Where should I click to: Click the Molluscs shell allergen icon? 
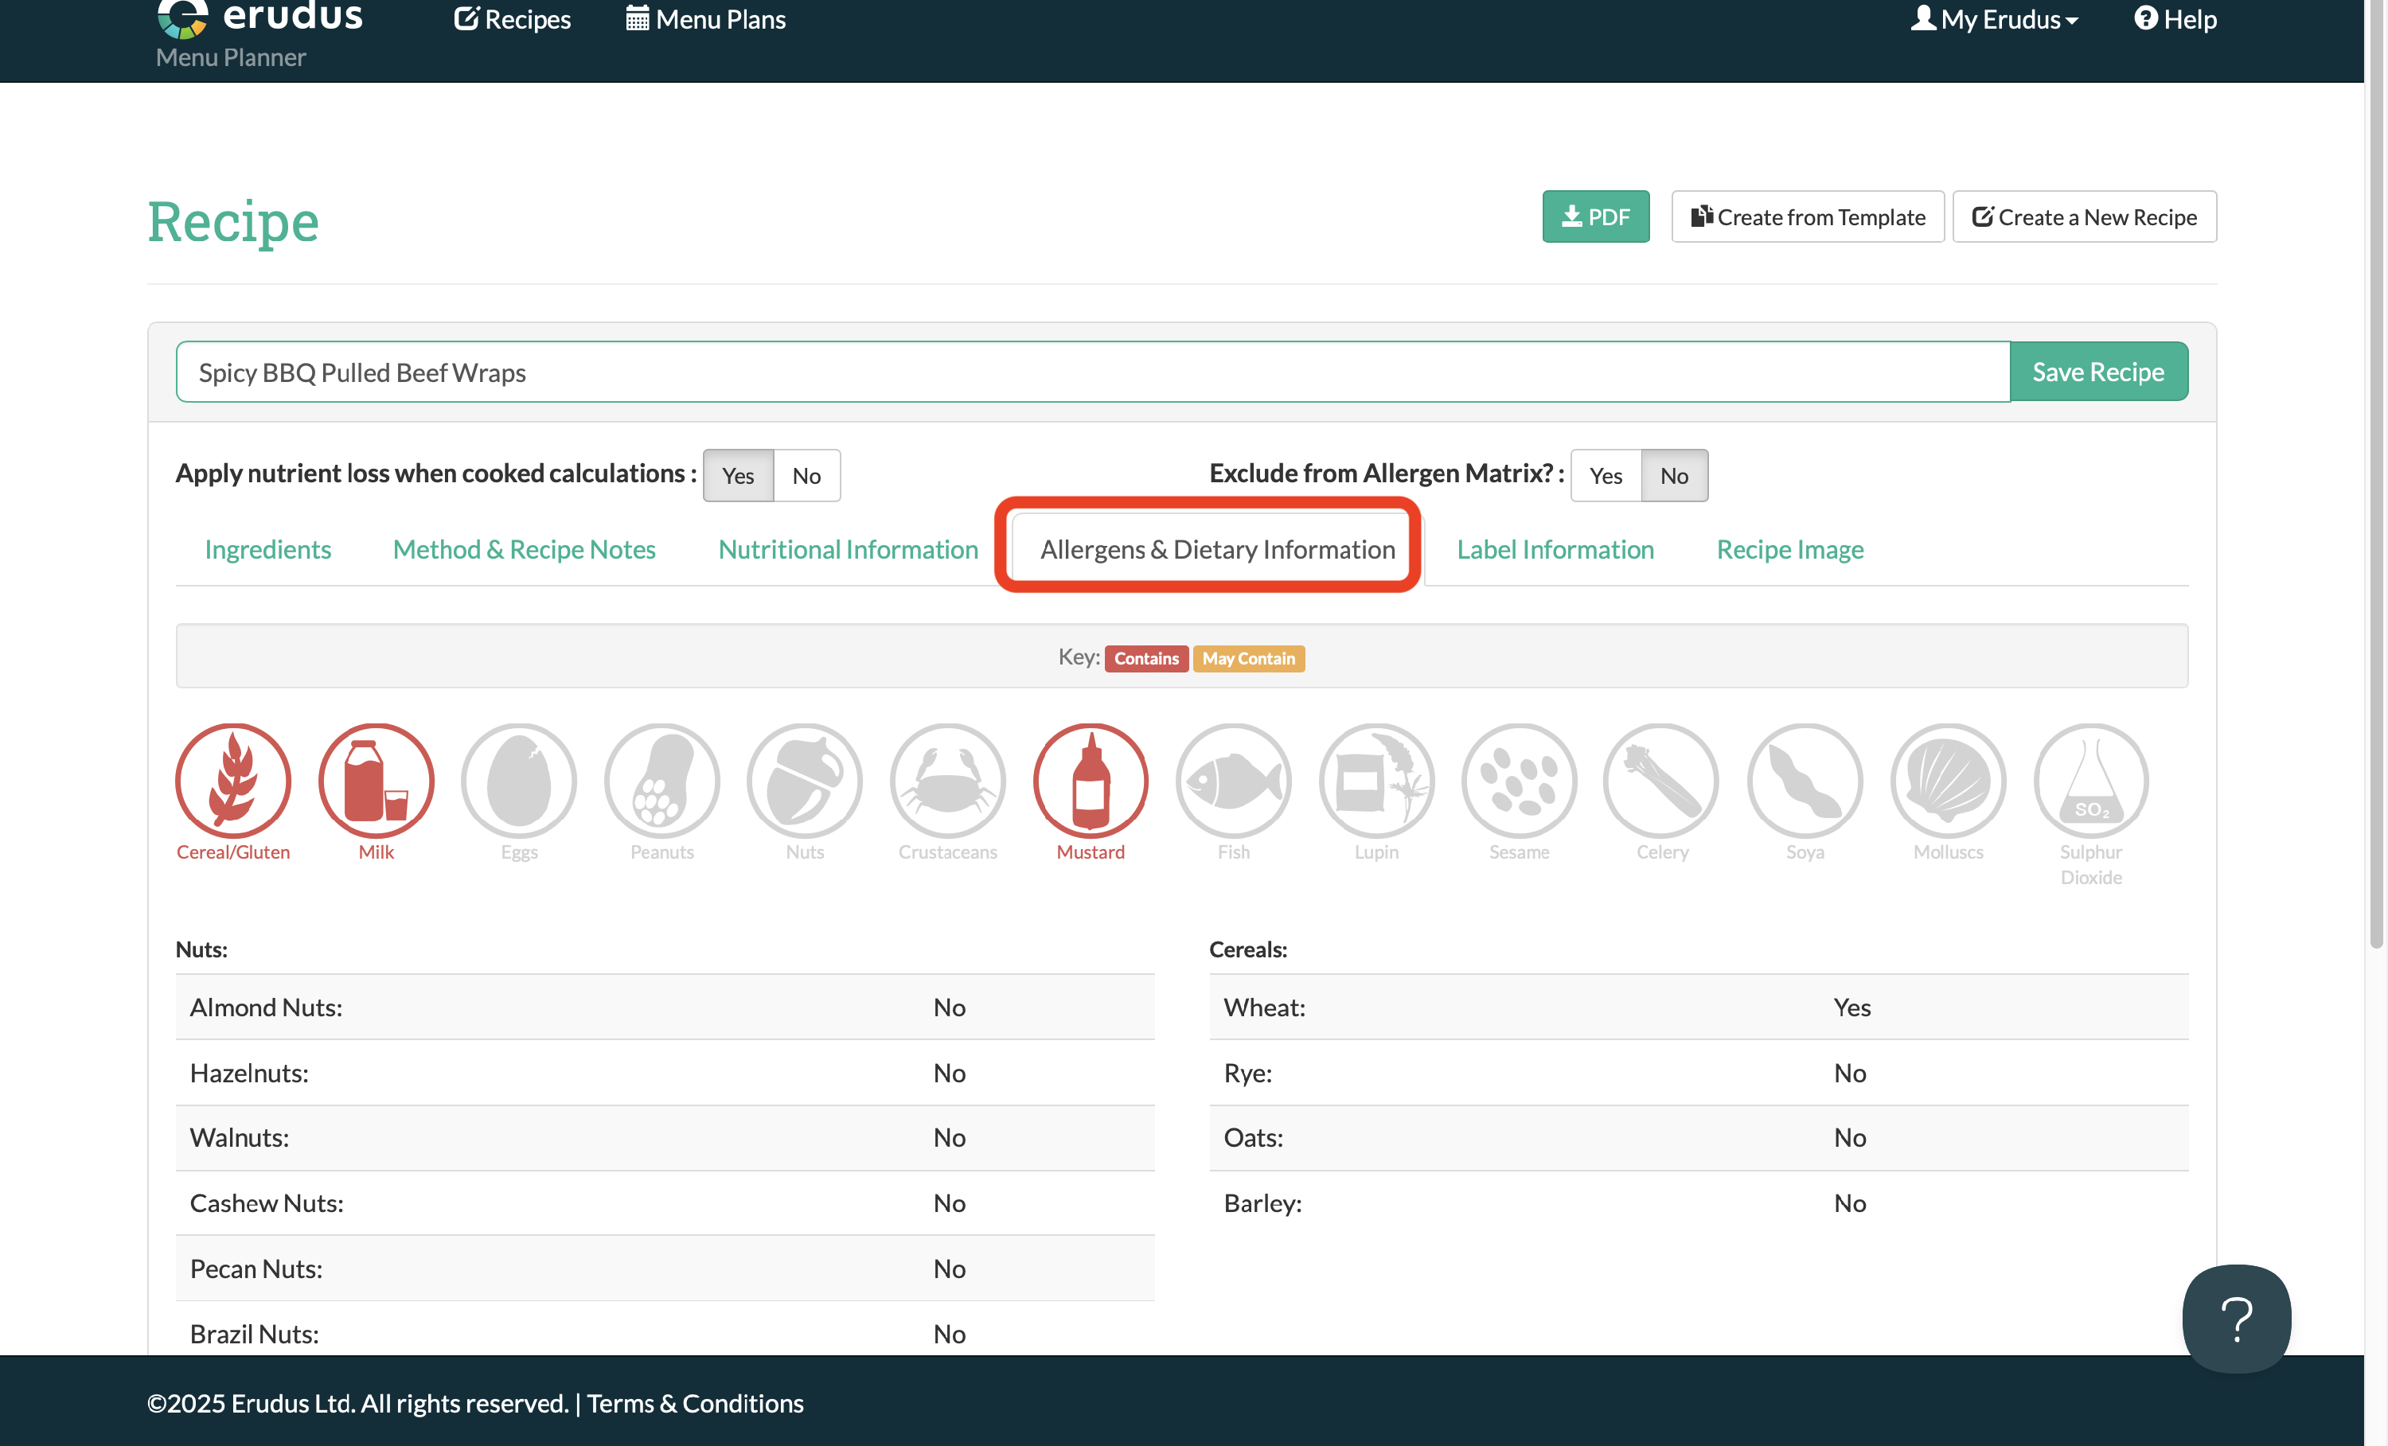click(x=1947, y=780)
